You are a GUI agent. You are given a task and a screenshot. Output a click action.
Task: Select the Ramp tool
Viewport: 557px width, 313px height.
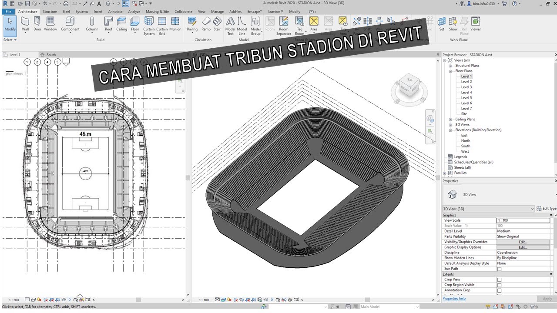click(206, 24)
